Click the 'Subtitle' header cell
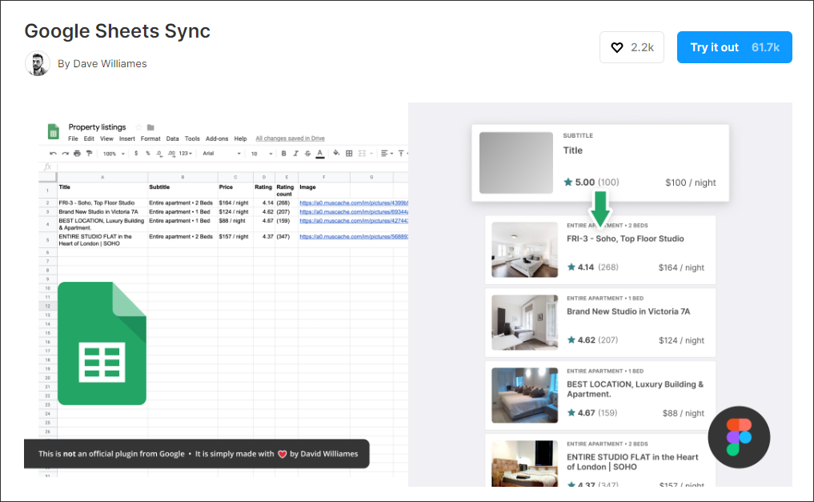 [182, 190]
